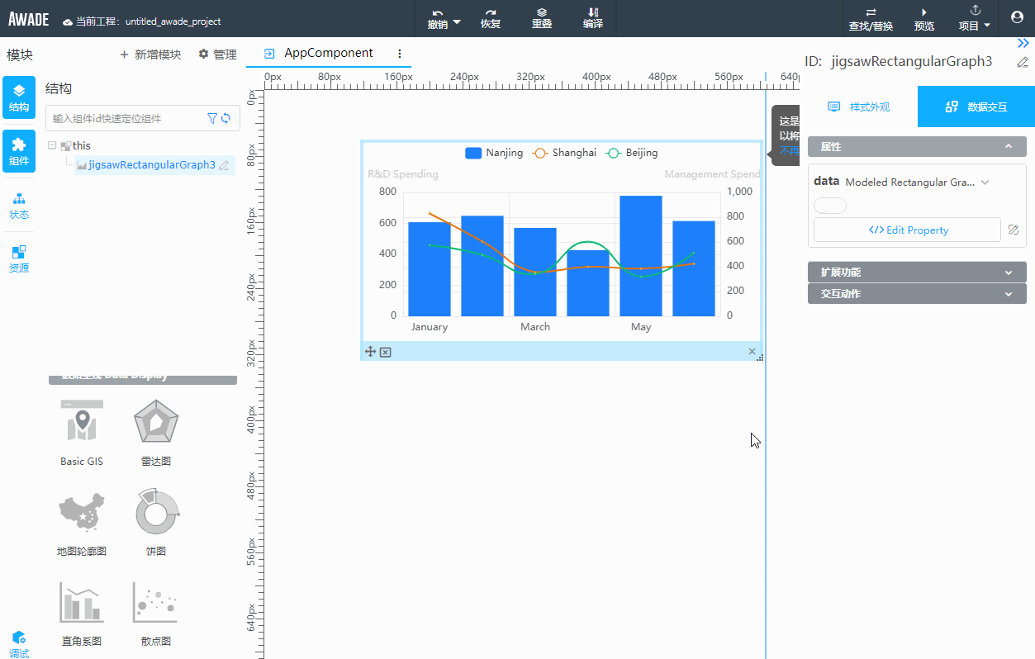Toggle Shanghai series in chart legend

pos(565,153)
